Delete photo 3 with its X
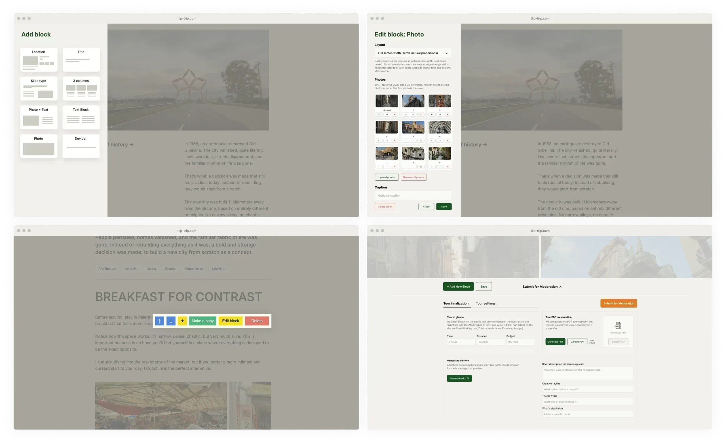Screen dimensions: 726x444 coord(447,114)
